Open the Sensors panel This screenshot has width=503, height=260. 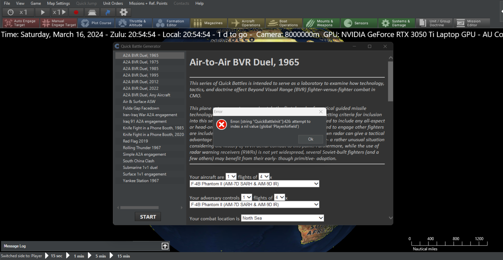point(359,23)
